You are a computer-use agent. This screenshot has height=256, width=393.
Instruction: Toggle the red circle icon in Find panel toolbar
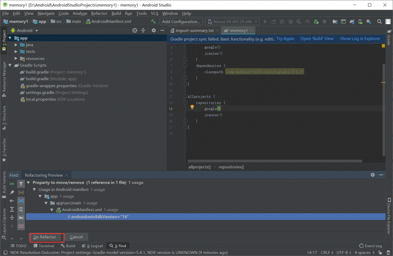click(21, 226)
